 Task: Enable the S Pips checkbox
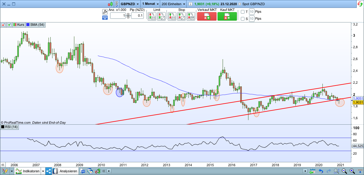(x=243, y=19)
